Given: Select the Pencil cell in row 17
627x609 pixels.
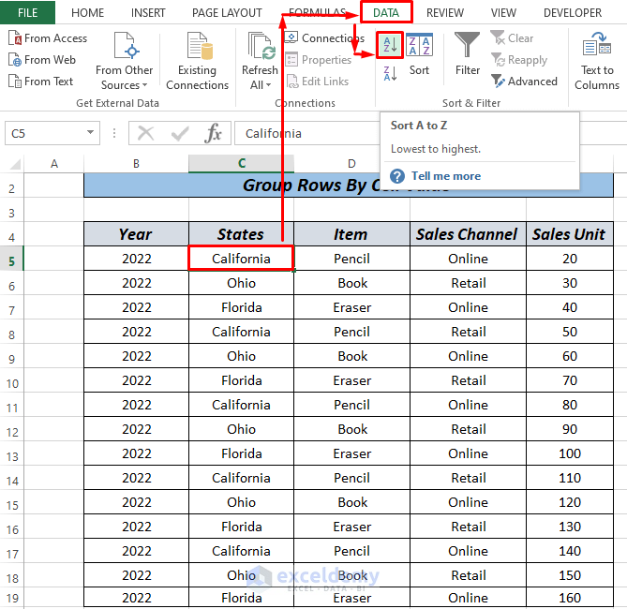Looking at the screenshot, I should click(x=351, y=551).
